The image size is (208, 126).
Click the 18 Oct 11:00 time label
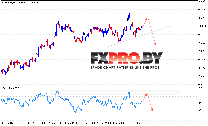[x=23, y=123]
